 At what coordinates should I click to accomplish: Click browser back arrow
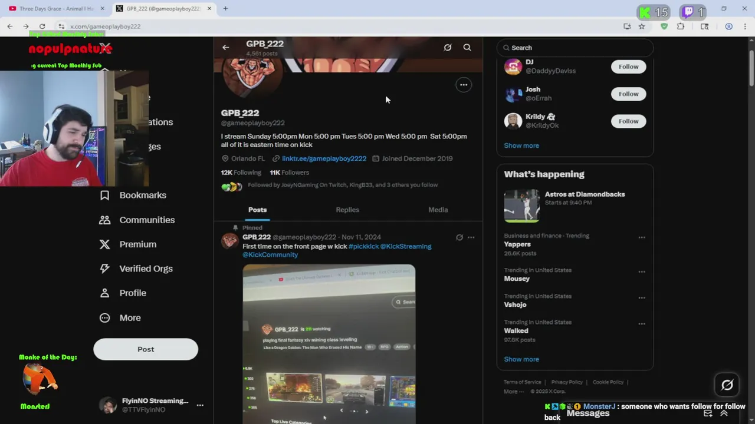click(x=10, y=26)
